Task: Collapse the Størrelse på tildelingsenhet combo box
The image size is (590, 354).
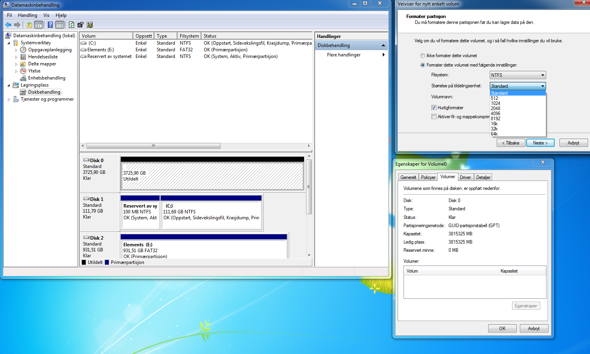Action: [518, 86]
